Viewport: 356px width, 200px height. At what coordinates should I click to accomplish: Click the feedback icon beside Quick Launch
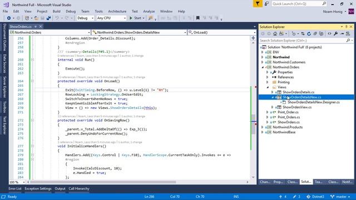tap(266, 4)
